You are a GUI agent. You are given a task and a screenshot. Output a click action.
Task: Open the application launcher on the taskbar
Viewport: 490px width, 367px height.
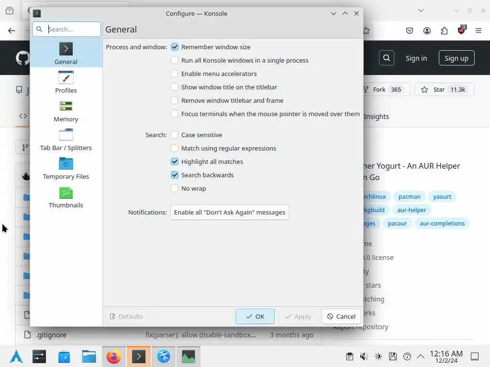click(x=16, y=356)
